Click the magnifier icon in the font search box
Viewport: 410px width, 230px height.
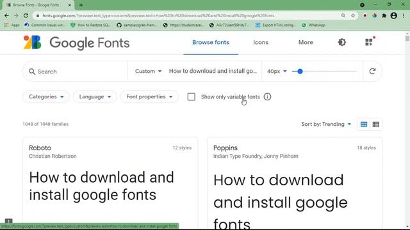pyautogui.click(x=32, y=72)
